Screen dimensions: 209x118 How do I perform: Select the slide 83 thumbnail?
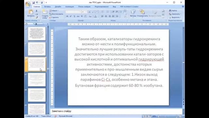37,80
